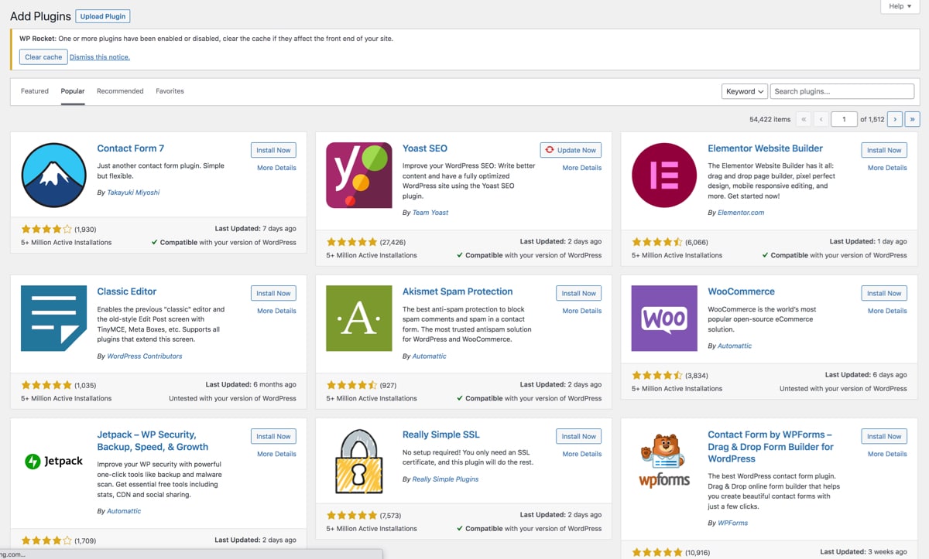929x559 pixels.
Task: Open More Details for Yoast SEO
Action: tap(582, 168)
